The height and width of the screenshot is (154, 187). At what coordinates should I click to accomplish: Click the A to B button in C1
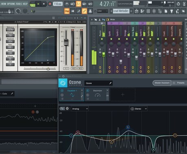(63, 22)
